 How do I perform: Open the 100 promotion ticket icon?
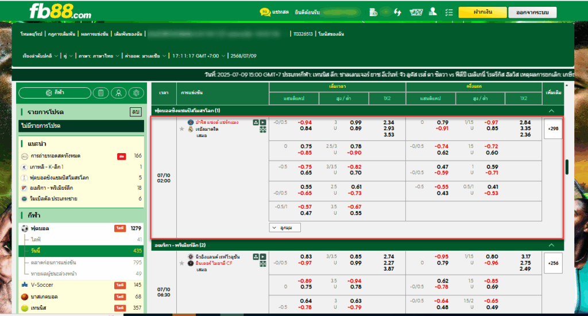point(416,12)
